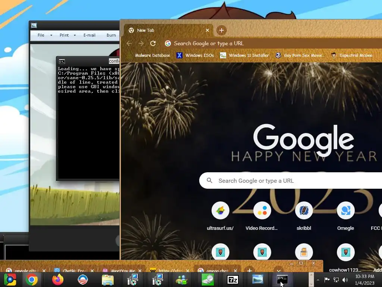The image size is (382, 287).
Task: Launch Firefox from the taskbar
Action: pyautogui.click(x=58, y=280)
